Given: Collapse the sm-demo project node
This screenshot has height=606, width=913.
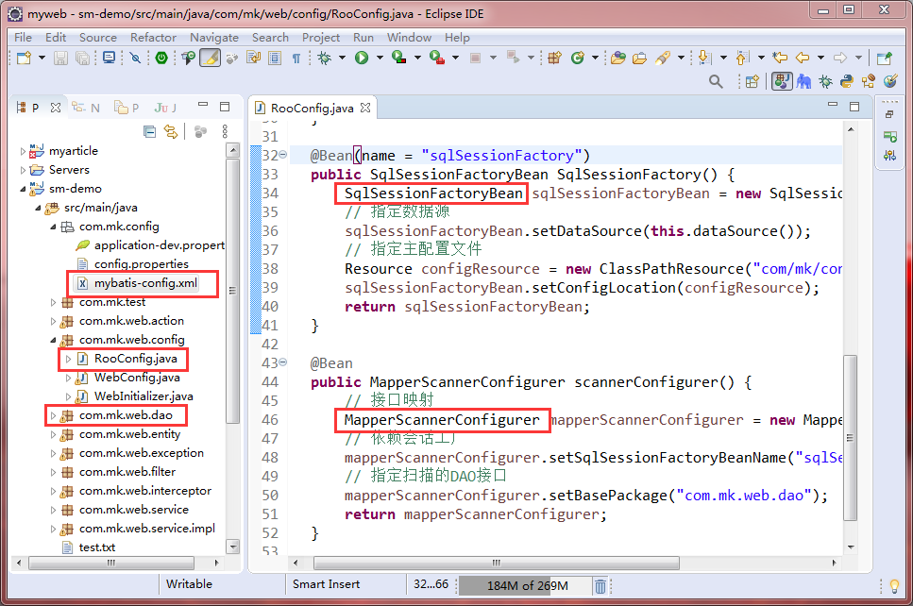Looking at the screenshot, I should (23, 189).
